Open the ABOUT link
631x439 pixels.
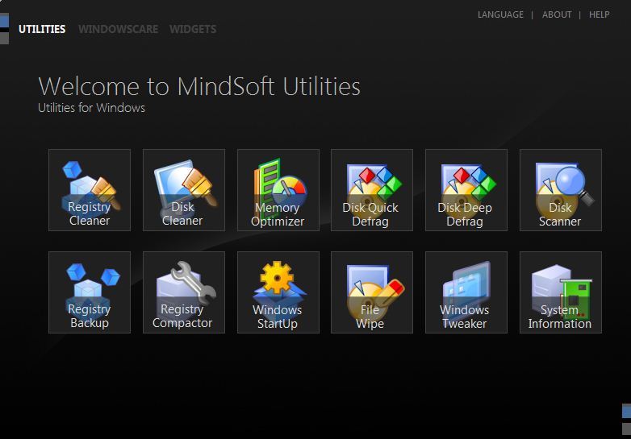(557, 14)
